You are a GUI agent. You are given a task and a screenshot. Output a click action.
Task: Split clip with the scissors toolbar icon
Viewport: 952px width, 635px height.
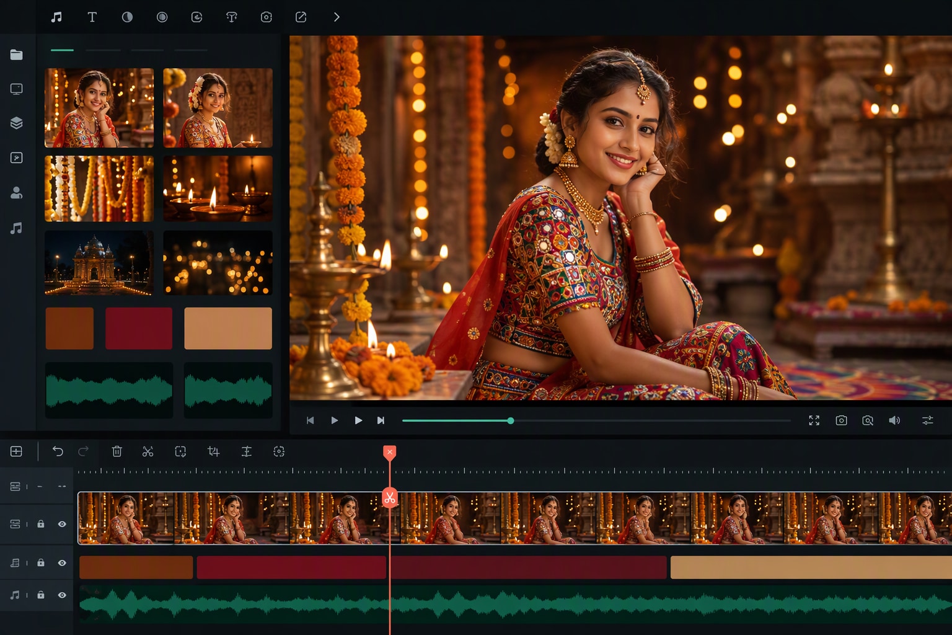148,451
